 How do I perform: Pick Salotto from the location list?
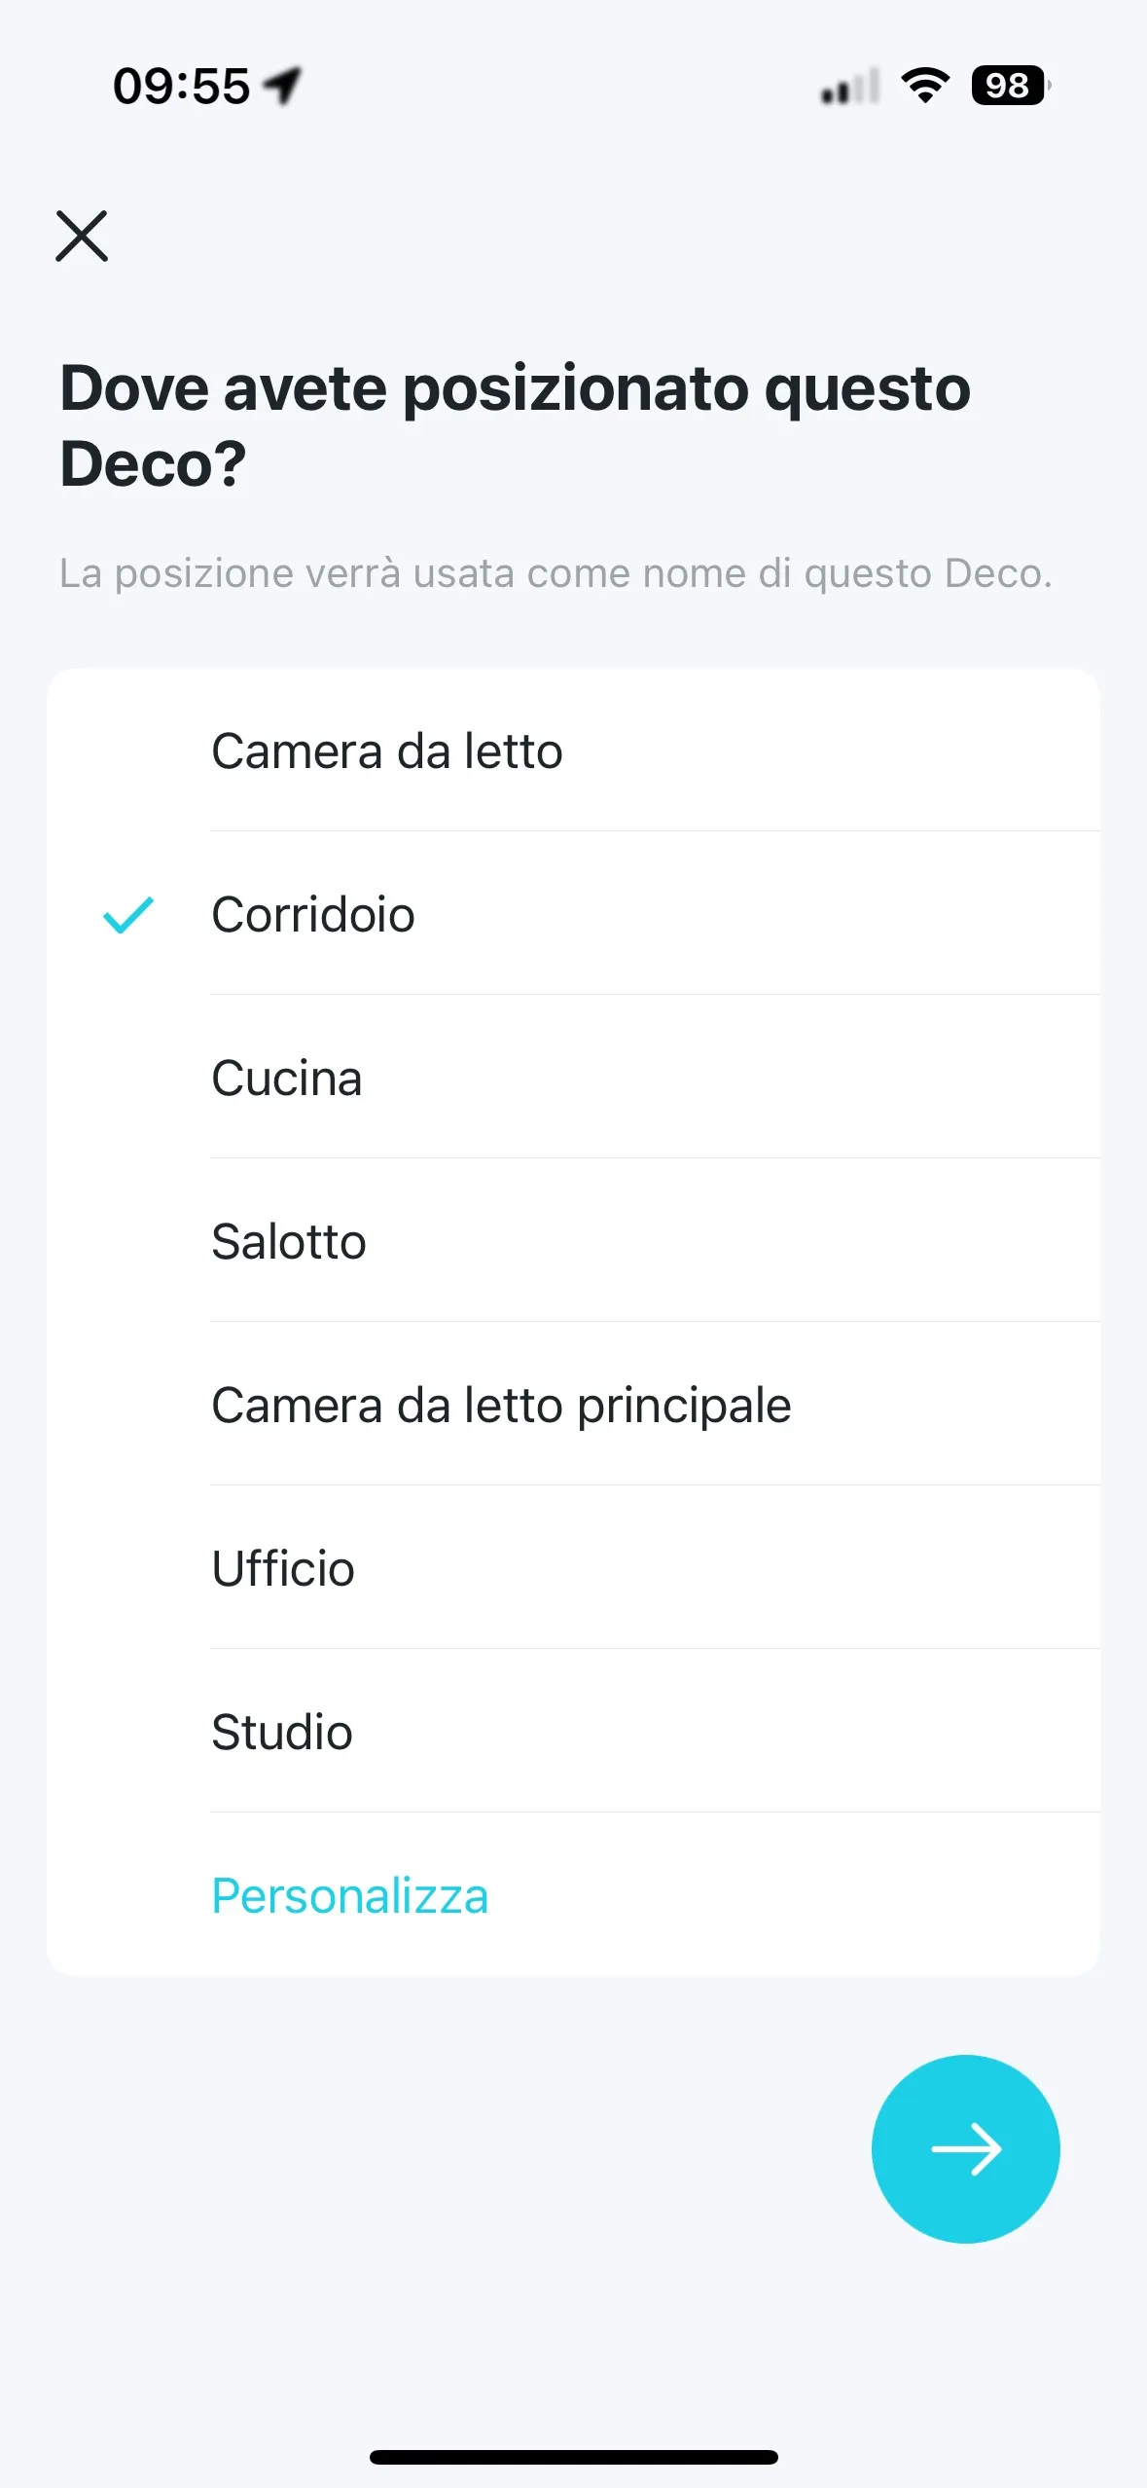tap(289, 1241)
